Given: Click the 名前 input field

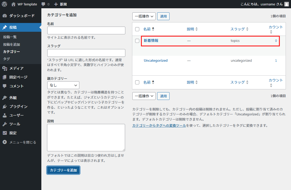Looking at the screenshot, I should coord(86,30).
